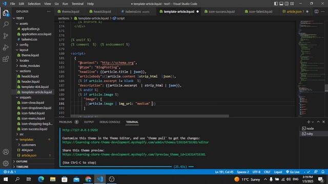Click Go Live in status bar
This screenshot has height=184, width=328.
[293, 172]
